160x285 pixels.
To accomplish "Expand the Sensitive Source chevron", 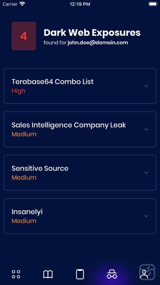I will click(146, 173).
